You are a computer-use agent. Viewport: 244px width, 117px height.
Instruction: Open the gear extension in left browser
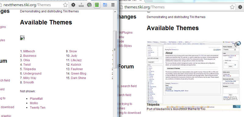pos(73,5)
